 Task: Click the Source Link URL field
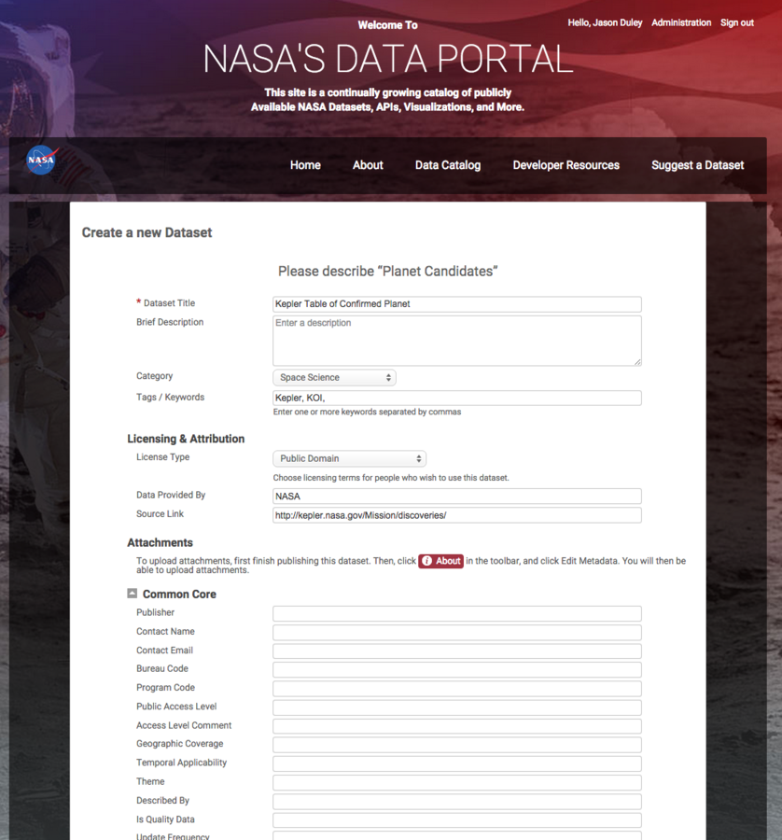457,515
